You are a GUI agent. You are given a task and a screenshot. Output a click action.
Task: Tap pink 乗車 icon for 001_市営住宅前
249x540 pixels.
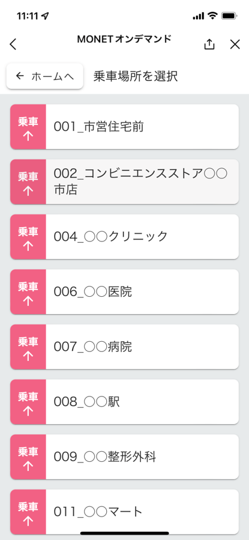click(28, 127)
